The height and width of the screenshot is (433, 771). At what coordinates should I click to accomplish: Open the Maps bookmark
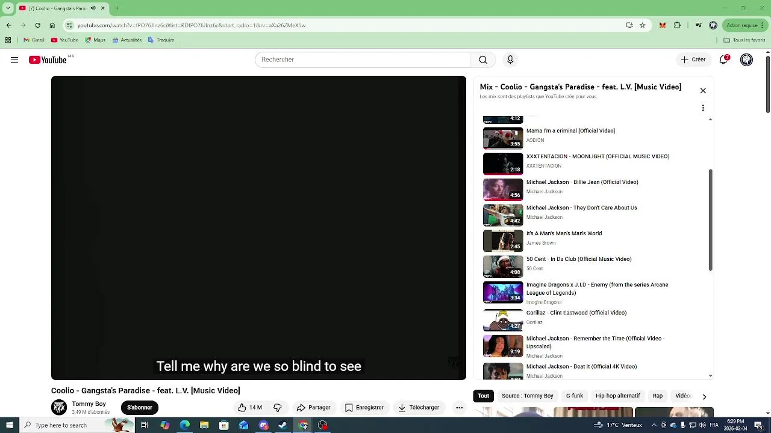click(x=95, y=40)
